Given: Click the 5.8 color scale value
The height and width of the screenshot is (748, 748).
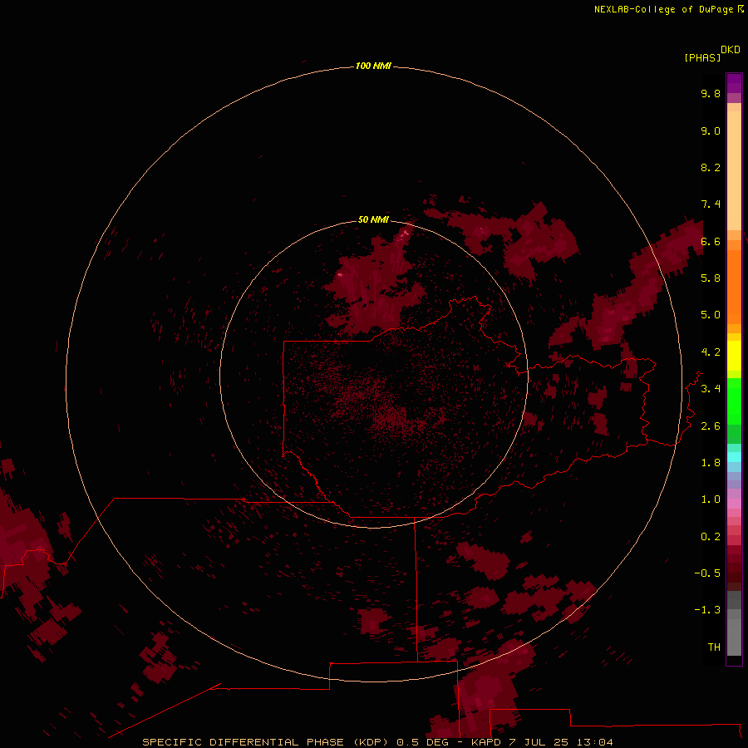Looking at the screenshot, I should [x=711, y=278].
